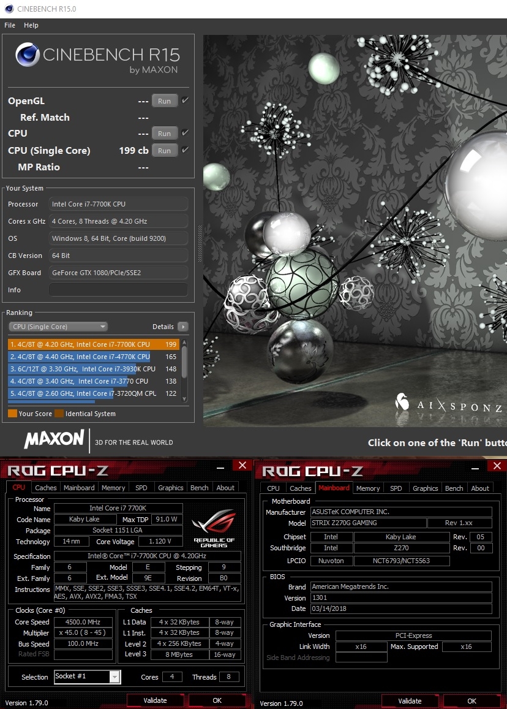Image resolution: width=507 pixels, height=709 pixels.
Task: Click the Threads count field showing 8
Action: [229, 677]
